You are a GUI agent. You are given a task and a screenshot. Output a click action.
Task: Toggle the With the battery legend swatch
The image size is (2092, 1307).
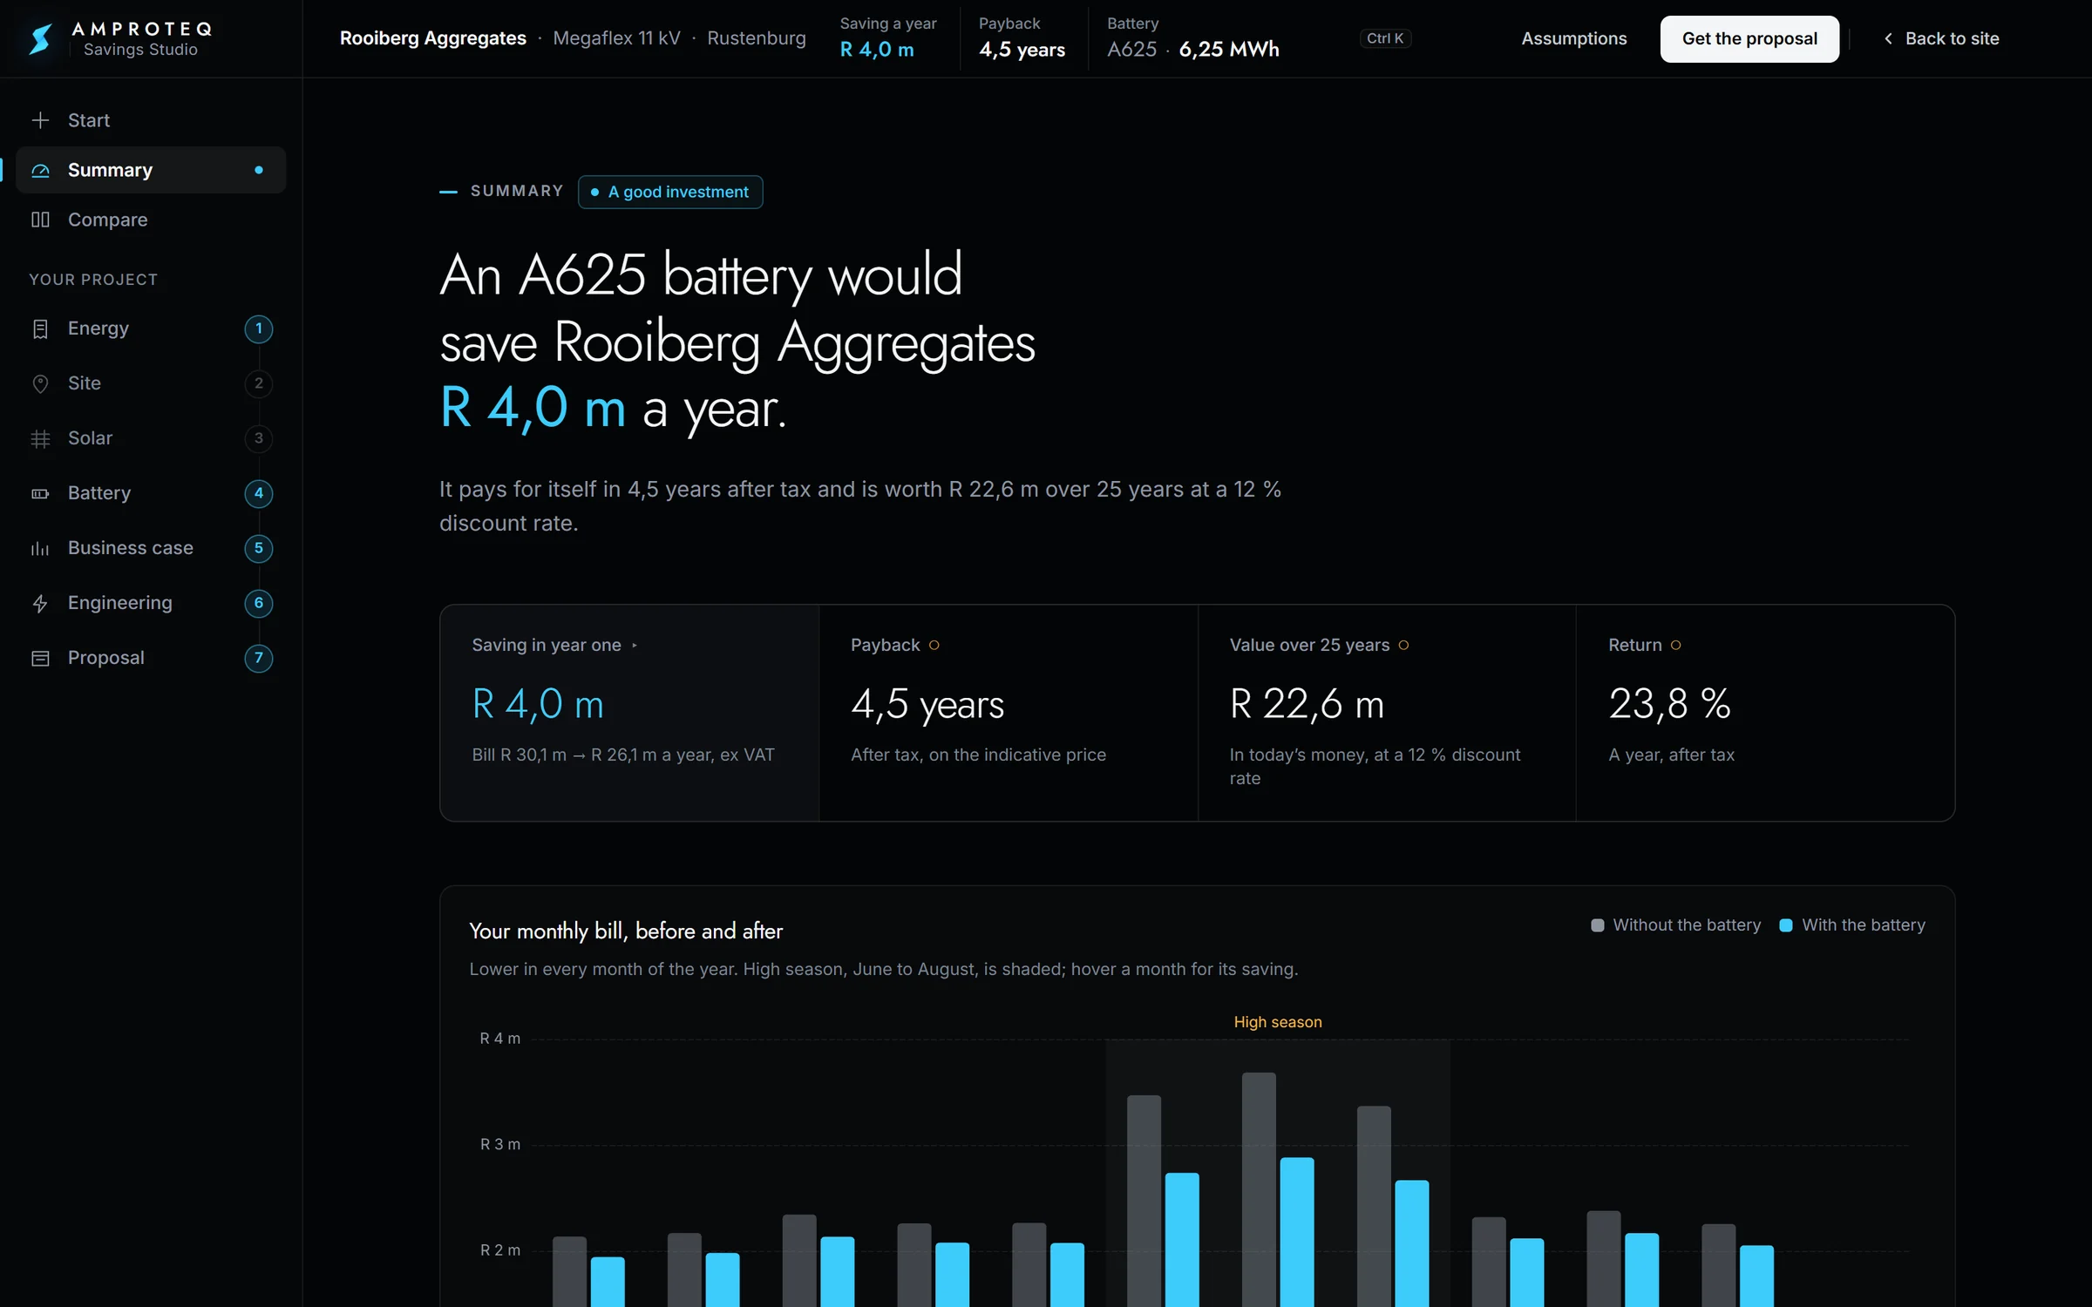pos(1785,925)
